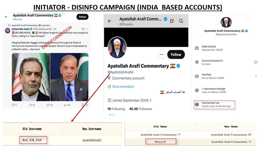The height and width of the screenshot is (146, 263).
Task: Expand Joined September 2009 chevron
Action: [151, 100]
